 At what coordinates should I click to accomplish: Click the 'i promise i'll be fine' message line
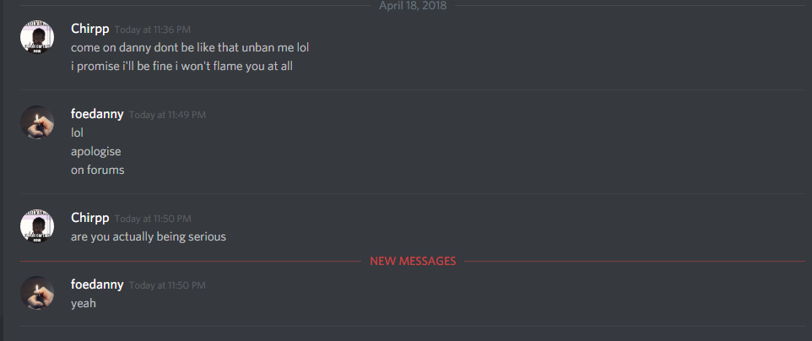point(181,67)
